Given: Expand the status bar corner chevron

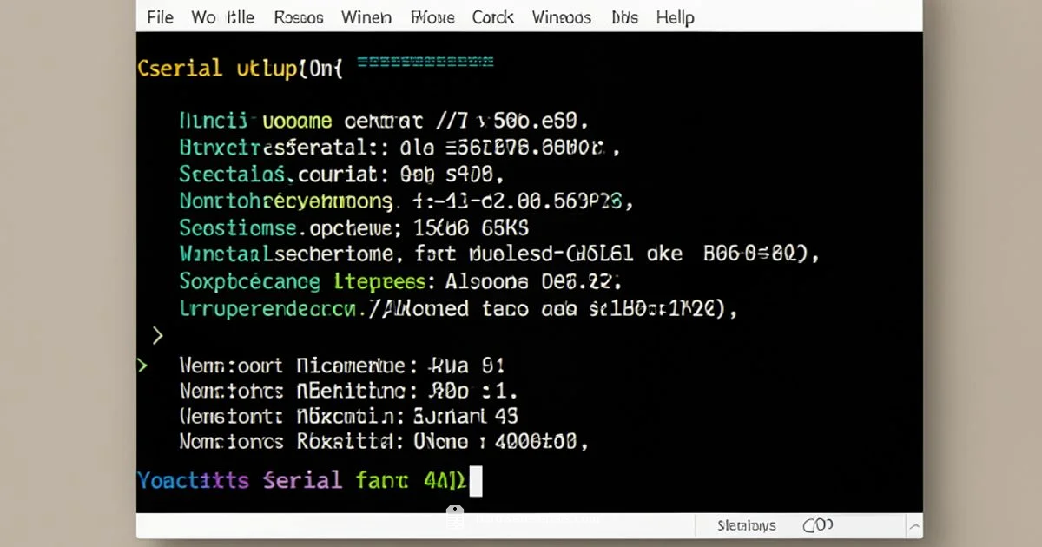Looking at the screenshot, I should (913, 526).
